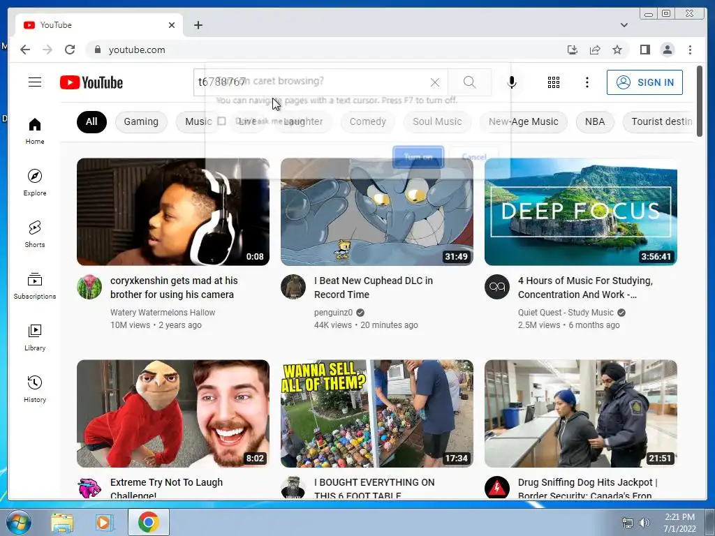The width and height of the screenshot is (715, 536).
Task: Click Turn on in caret browsing dialog
Action: pyautogui.click(x=418, y=157)
